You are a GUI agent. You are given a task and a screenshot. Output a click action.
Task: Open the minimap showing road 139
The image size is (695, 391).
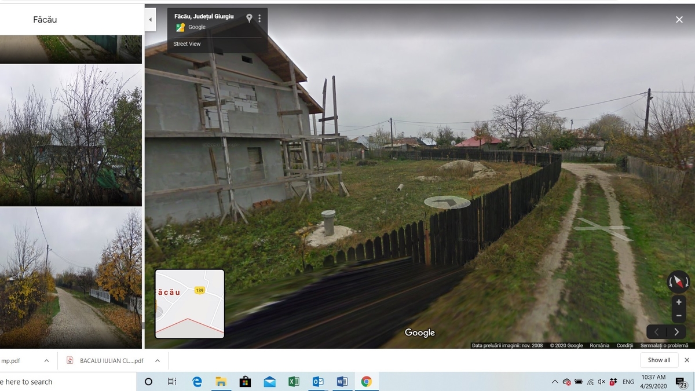tap(189, 304)
